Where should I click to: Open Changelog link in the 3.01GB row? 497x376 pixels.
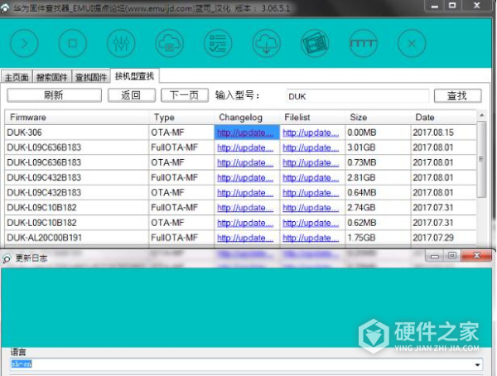point(245,147)
